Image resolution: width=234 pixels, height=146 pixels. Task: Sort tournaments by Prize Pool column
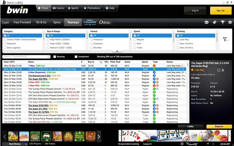coord(115,62)
